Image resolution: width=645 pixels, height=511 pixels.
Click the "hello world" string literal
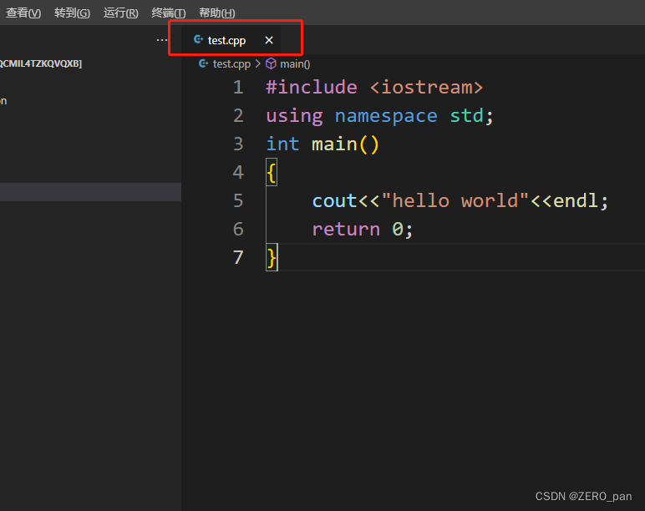(455, 200)
